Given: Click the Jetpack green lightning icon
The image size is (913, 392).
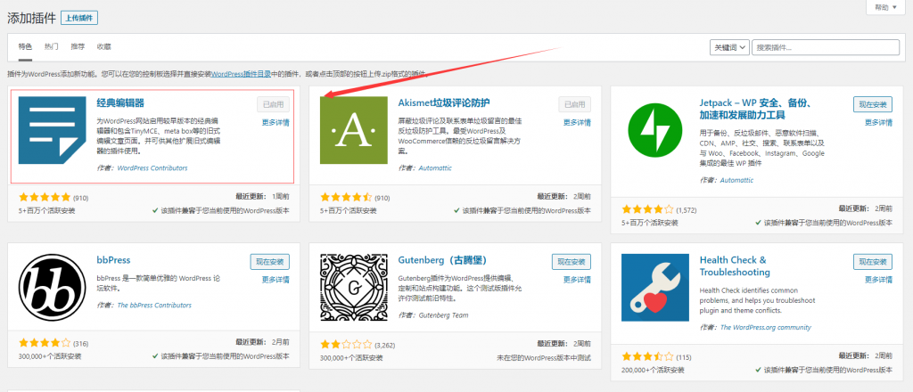Looking at the screenshot, I should tap(655, 130).
